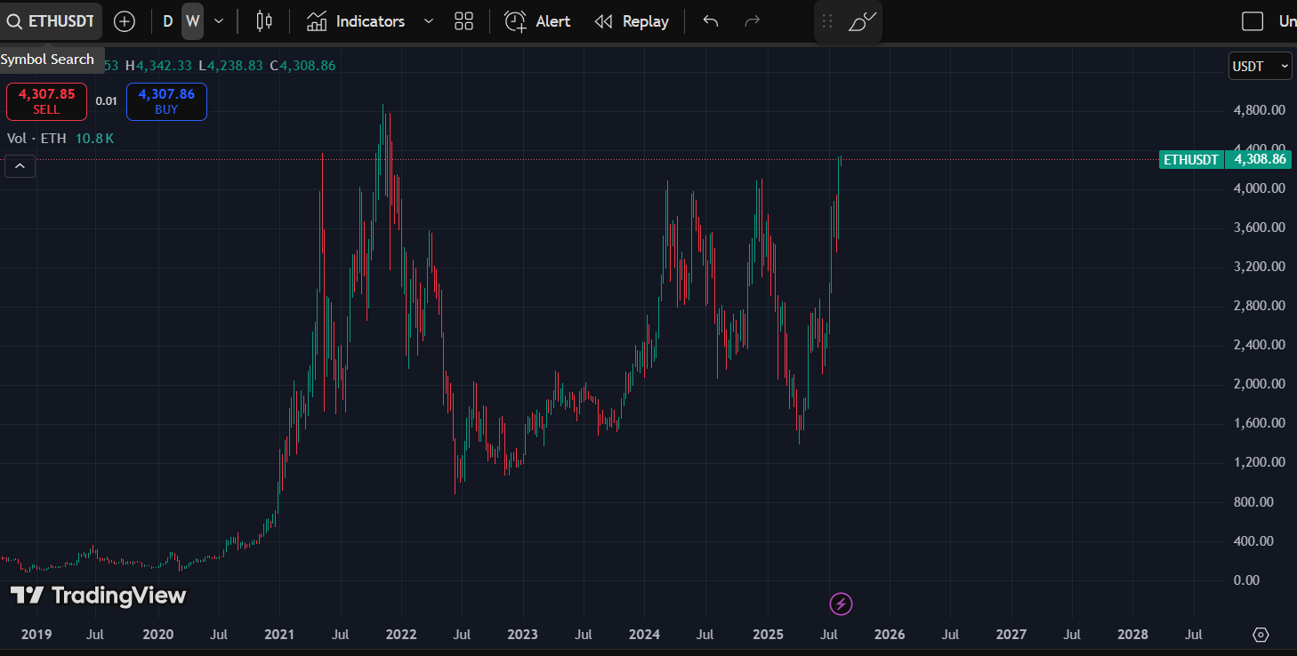Click the undo arrow icon
Viewport: 1297px width, 656px height.
[x=710, y=21]
